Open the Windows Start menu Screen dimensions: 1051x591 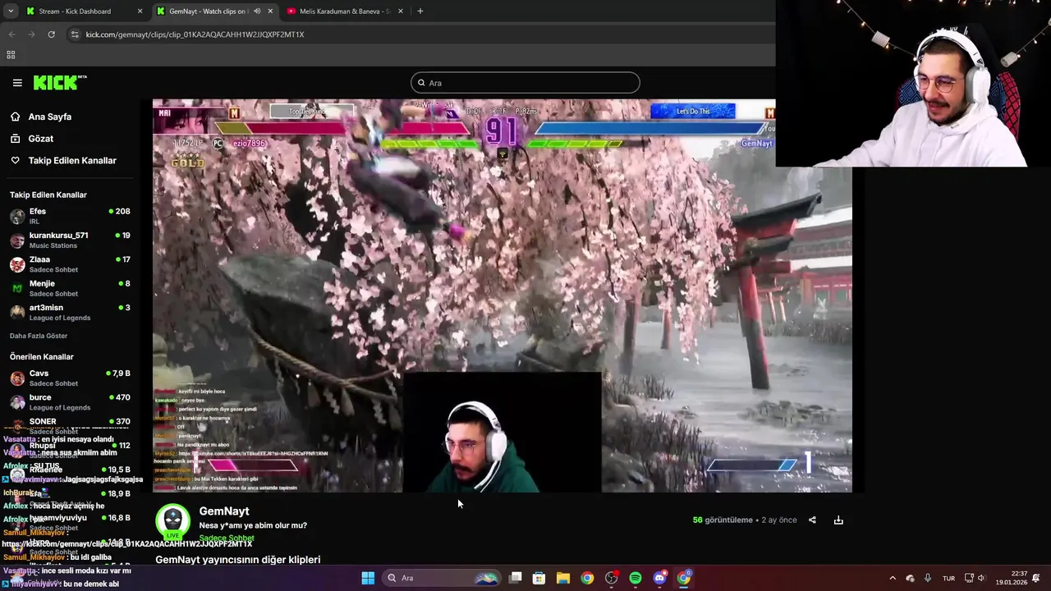coord(368,578)
